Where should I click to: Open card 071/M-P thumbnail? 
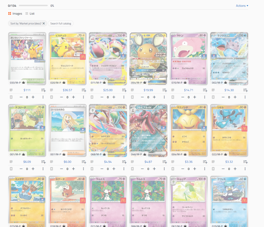click(x=108, y=58)
